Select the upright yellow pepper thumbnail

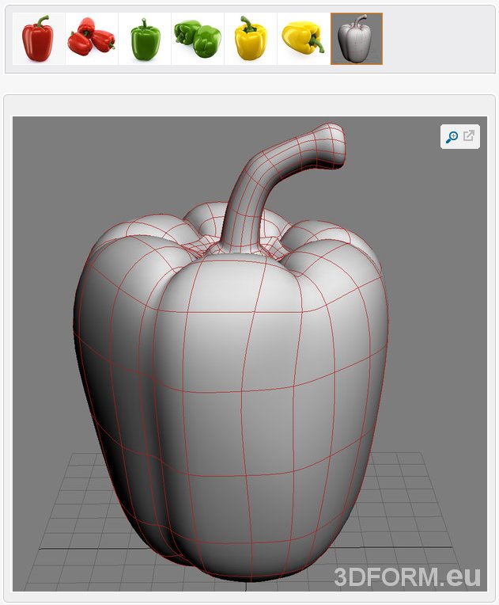click(x=251, y=39)
